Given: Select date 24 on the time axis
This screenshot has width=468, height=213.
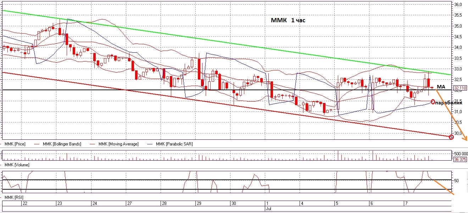Looking at the screenshot, I should [x=95, y=203].
